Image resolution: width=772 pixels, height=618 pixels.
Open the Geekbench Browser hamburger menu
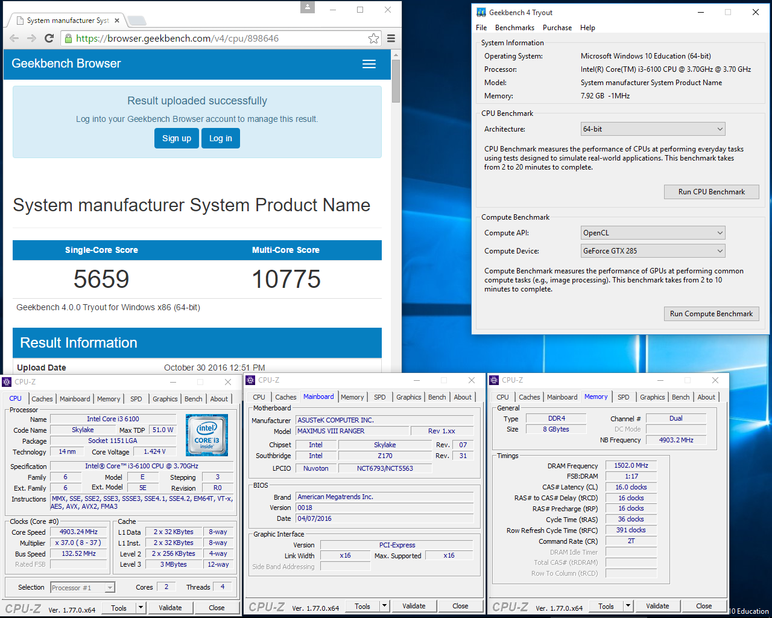pos(369,64)
